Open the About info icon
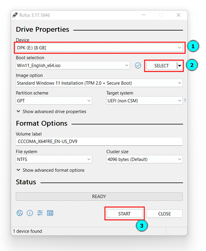This screenshot has width=206, height=251. tap(30, 213)
